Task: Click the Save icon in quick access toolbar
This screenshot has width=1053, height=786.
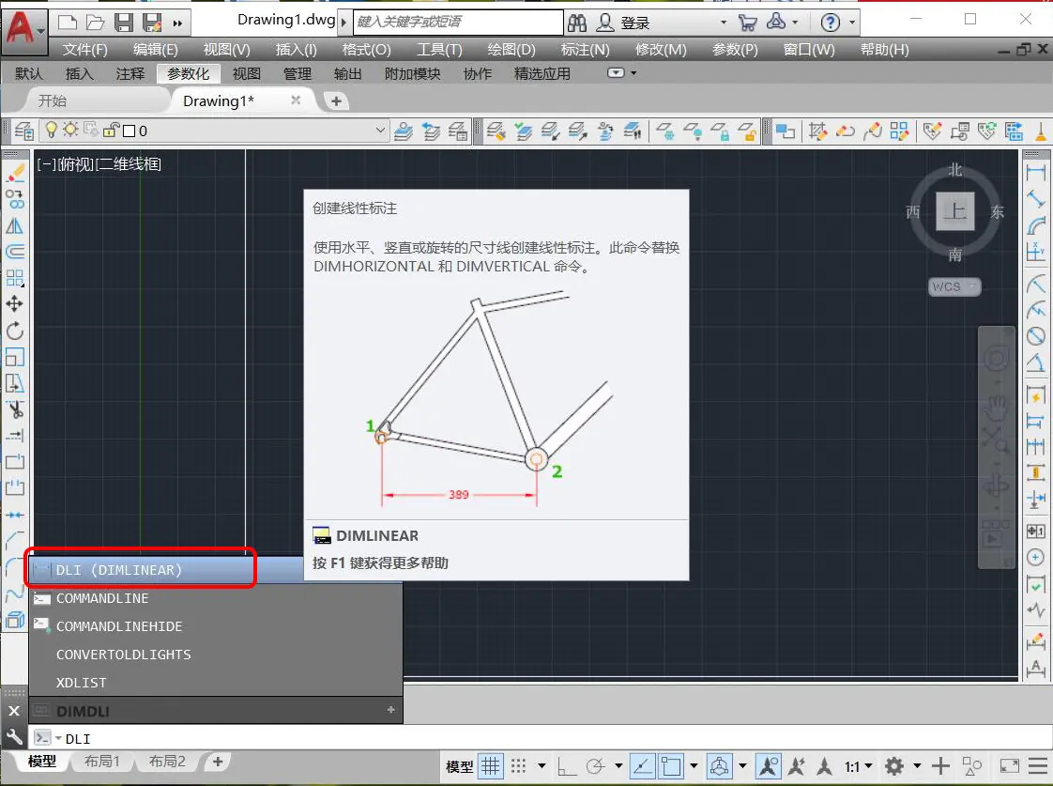Action: (x=124, y=23)
